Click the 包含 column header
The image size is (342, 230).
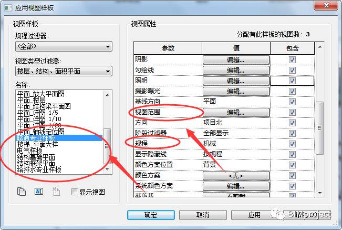point(292,48)
